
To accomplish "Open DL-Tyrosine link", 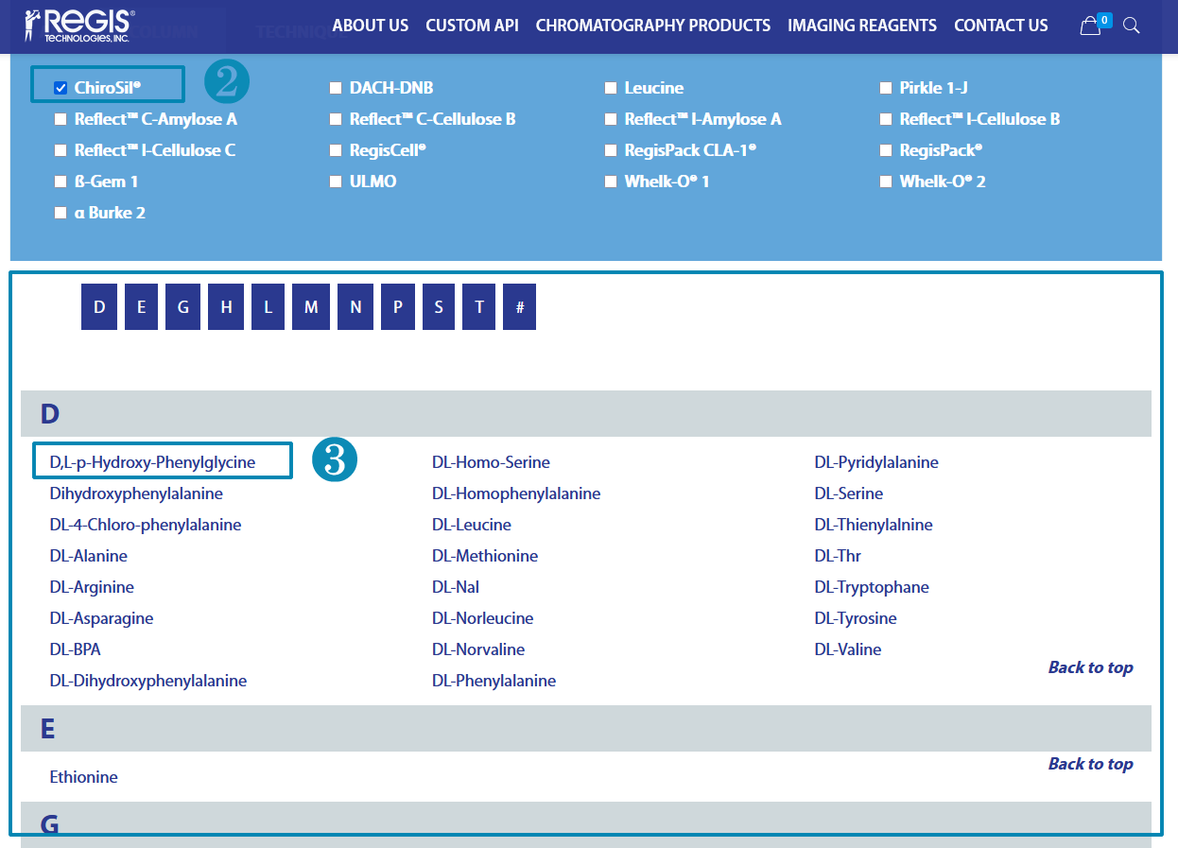I will click(856, 618).
